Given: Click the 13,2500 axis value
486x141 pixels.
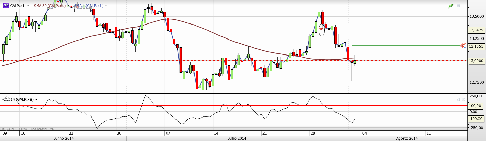Looking at the screenshot, I should pos(476,38).
